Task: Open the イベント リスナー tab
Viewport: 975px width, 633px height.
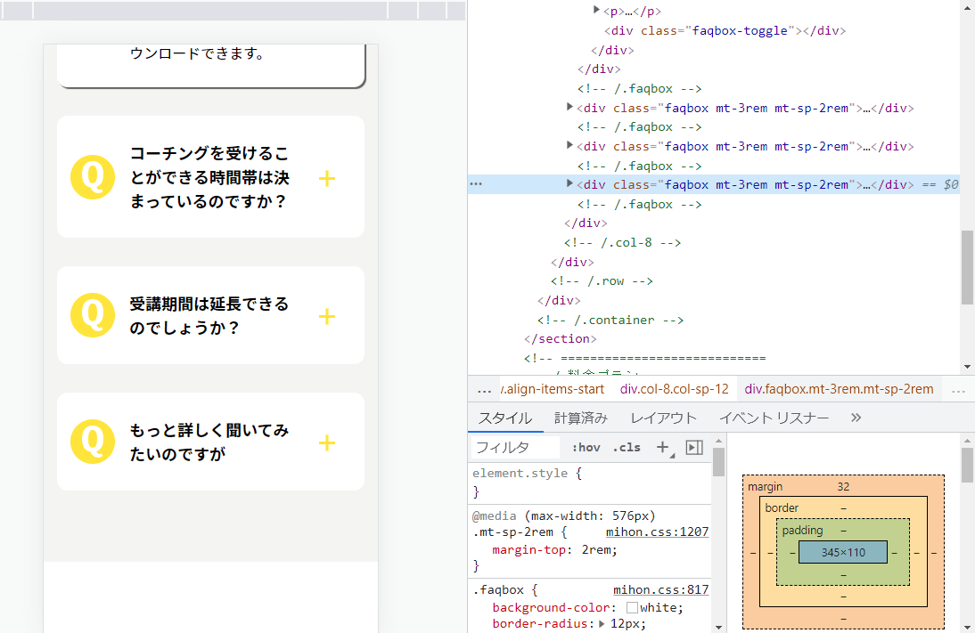Action: coord(774,418)
